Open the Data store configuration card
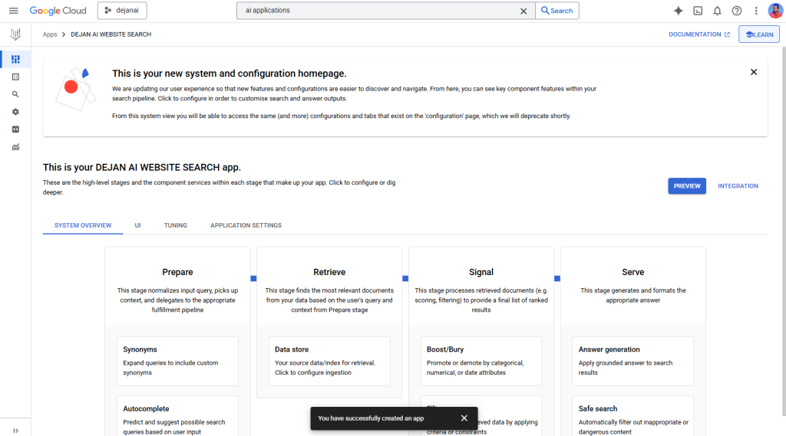 [x=329, y=361]
